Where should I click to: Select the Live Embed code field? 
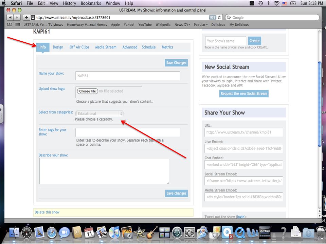[244, 148]
